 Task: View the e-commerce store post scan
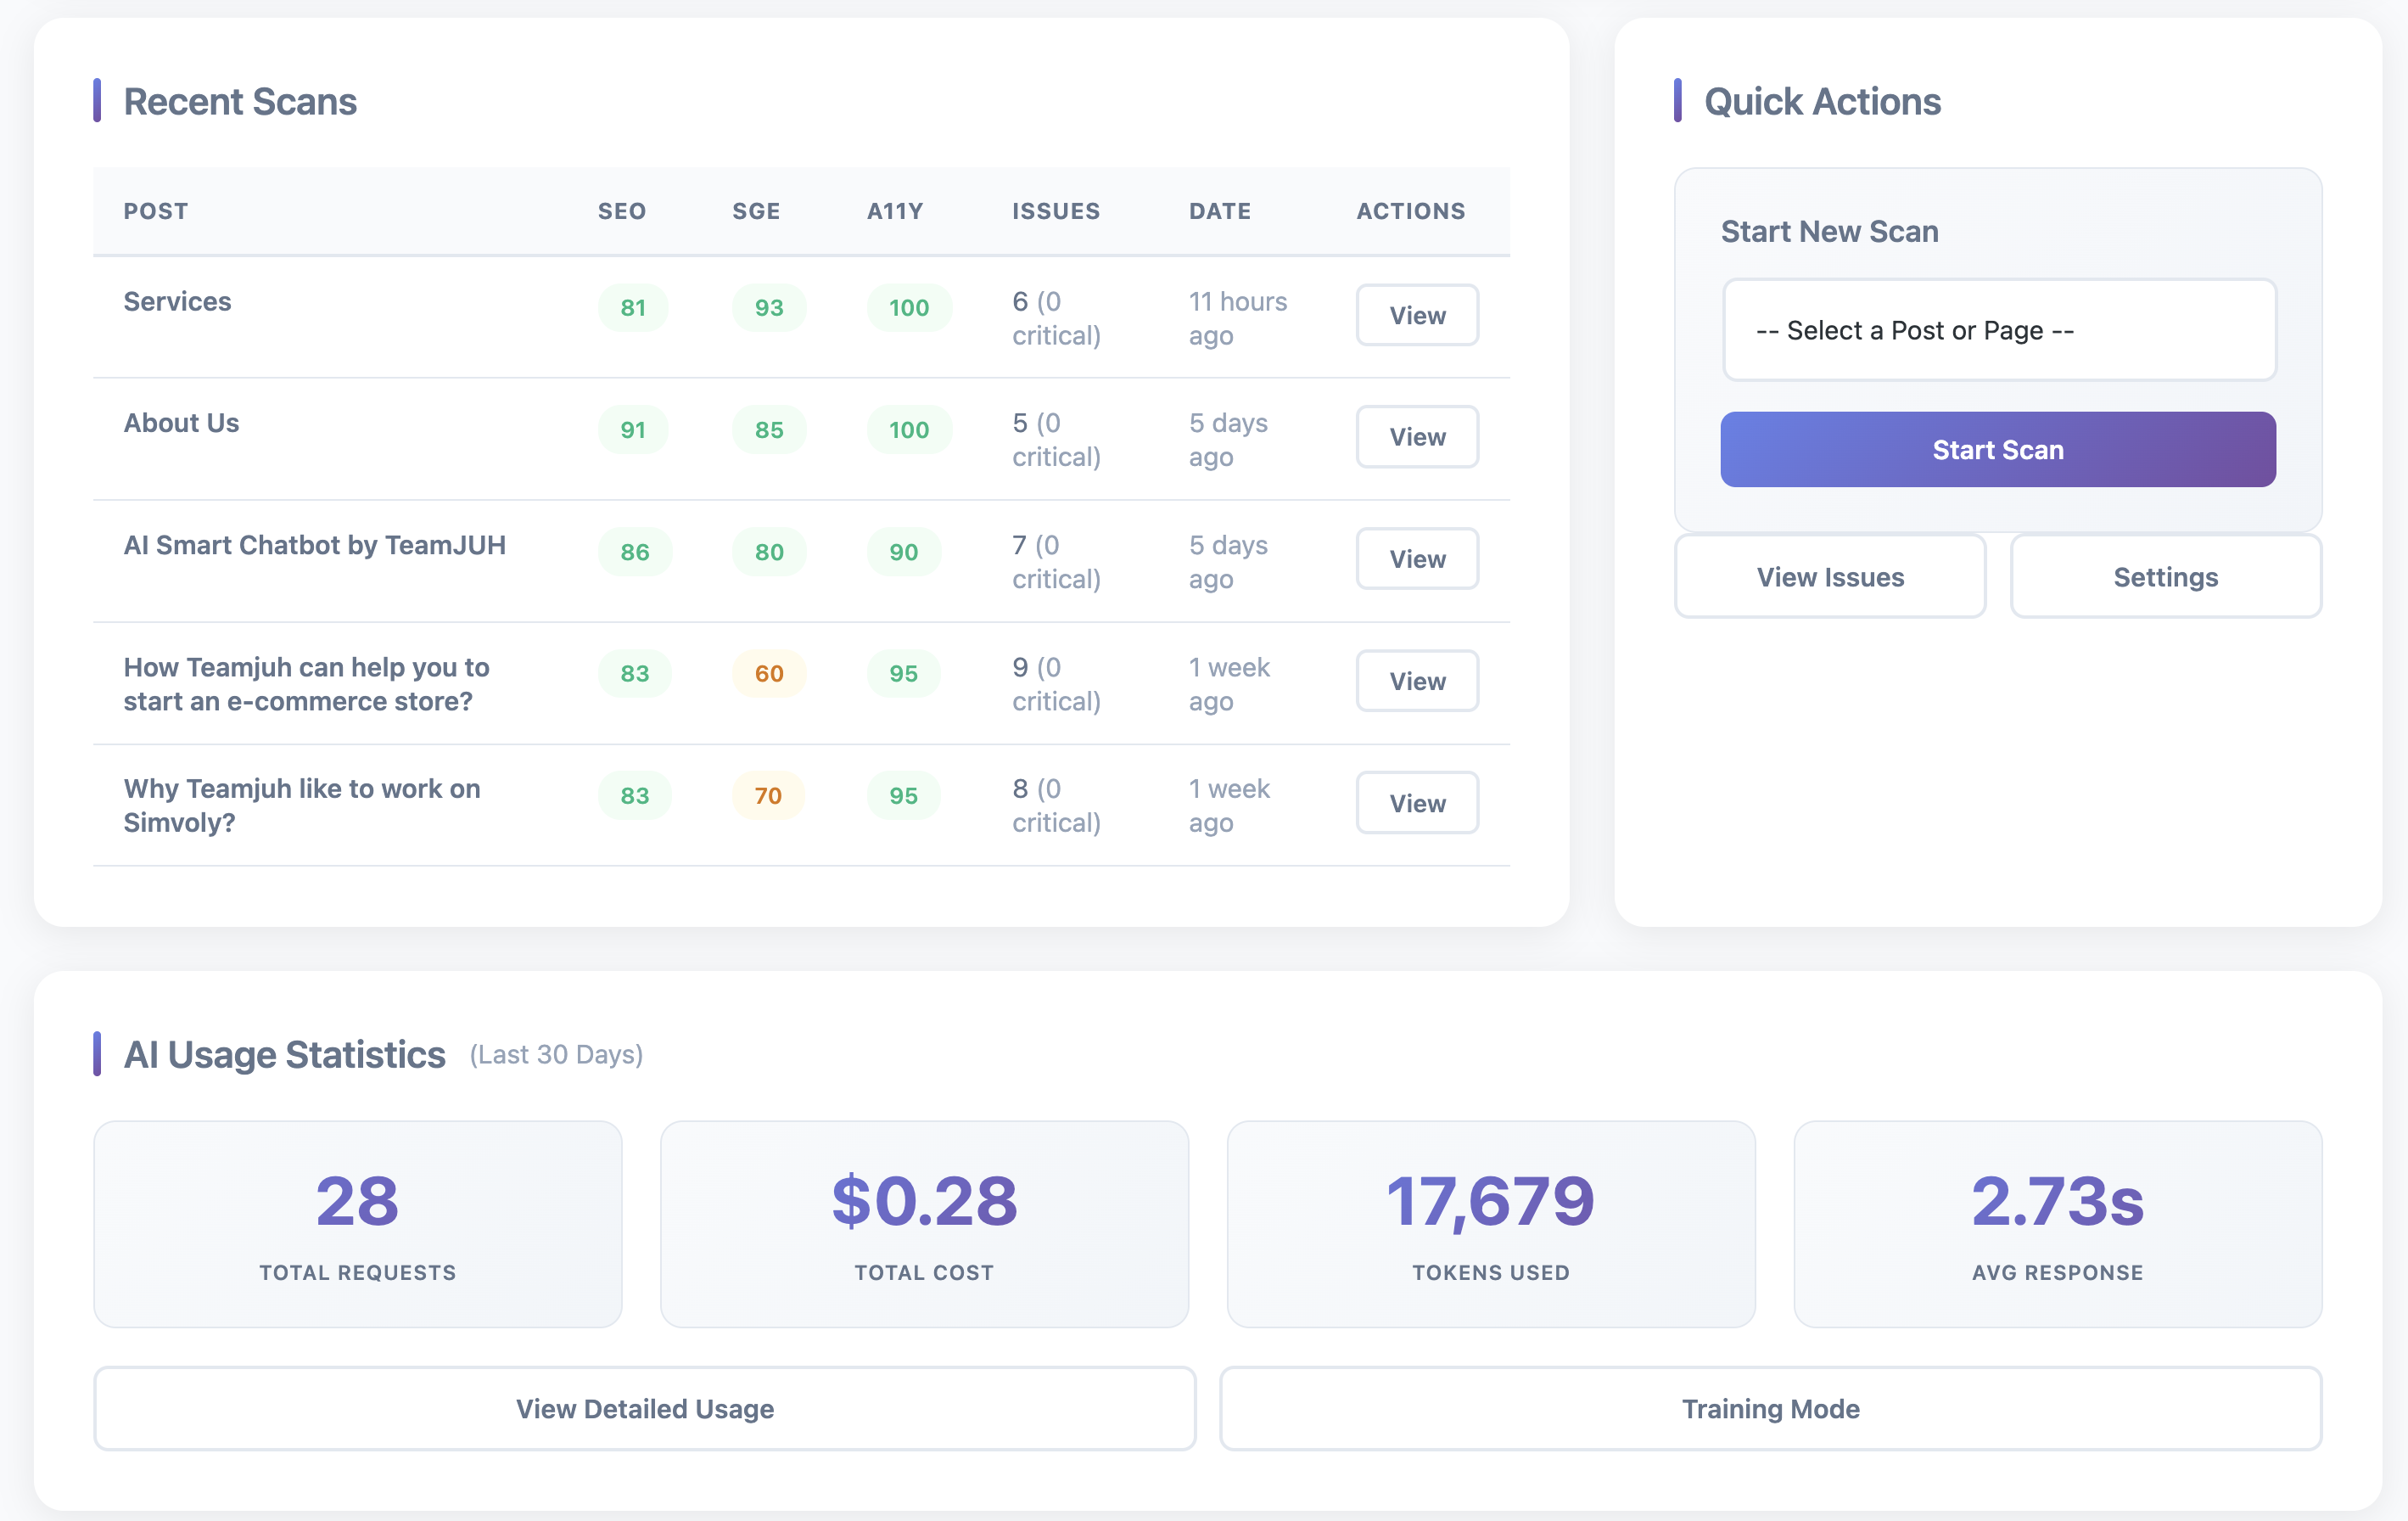(1416, 682)
